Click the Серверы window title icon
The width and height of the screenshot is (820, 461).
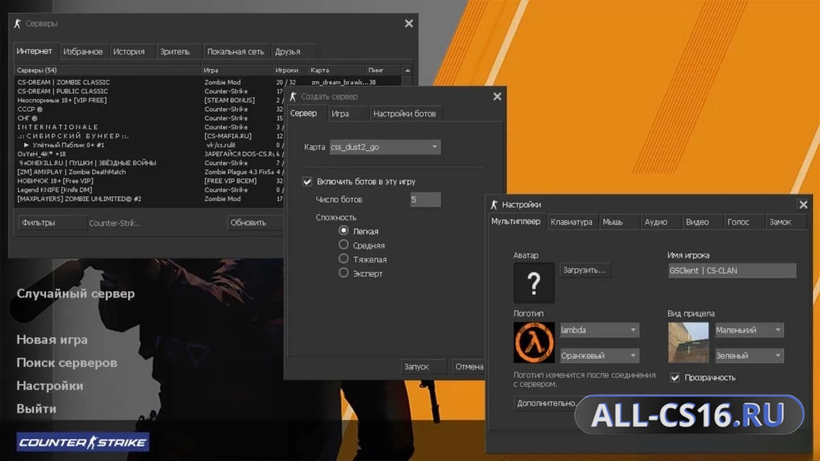click(18, 24)
